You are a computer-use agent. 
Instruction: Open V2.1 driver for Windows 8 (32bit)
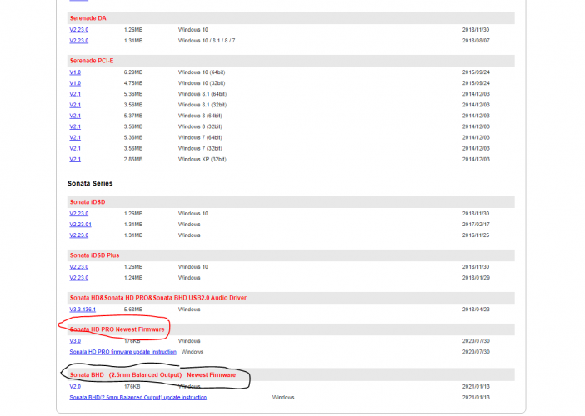coord(75,126)
